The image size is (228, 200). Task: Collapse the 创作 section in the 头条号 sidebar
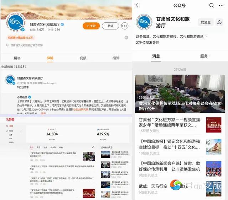click(x=21, y=131)
